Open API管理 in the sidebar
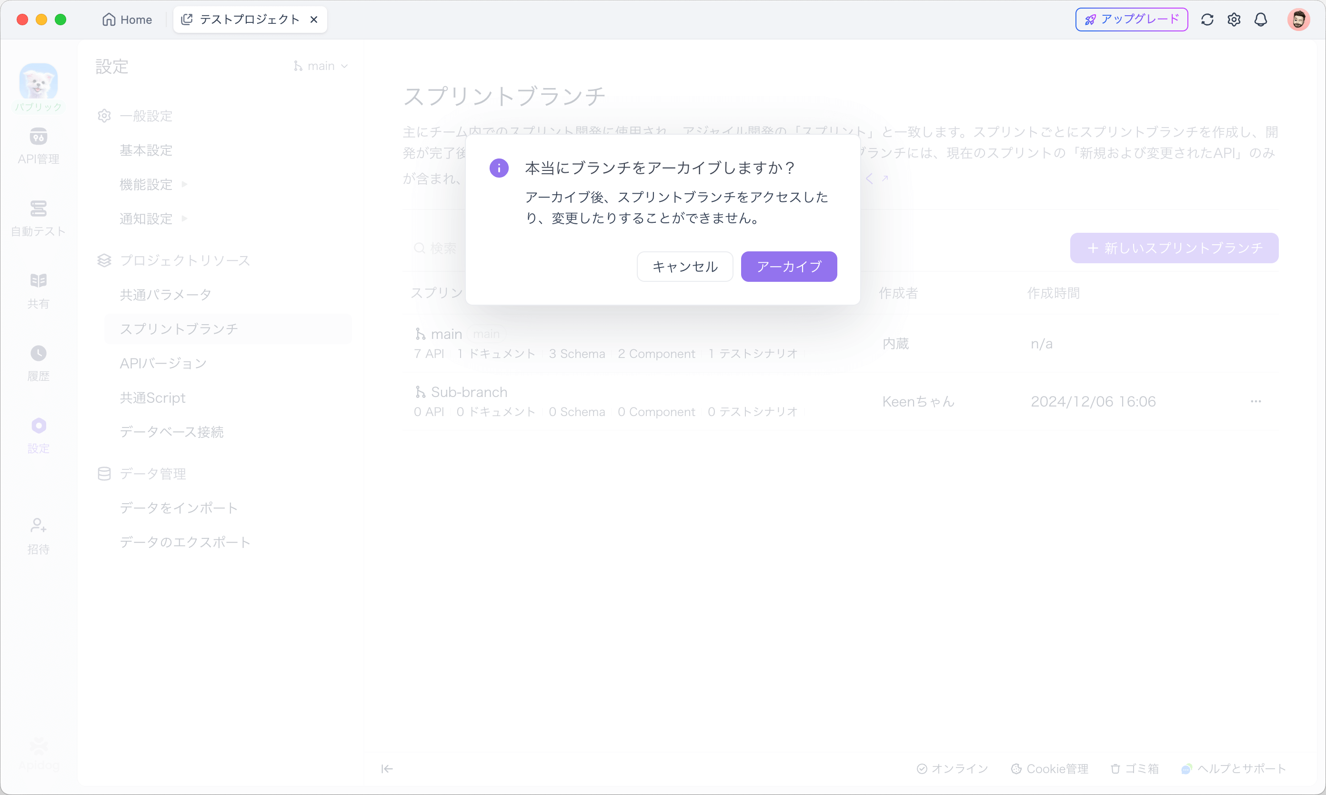Image resolution: width=1326 pixels, height=795 pixels. coord(38,146)
